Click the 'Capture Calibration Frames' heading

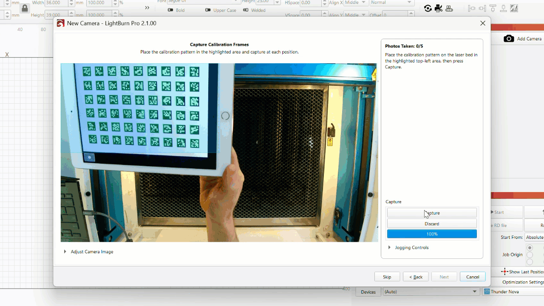pyautogui.click(x=219, y=44)
